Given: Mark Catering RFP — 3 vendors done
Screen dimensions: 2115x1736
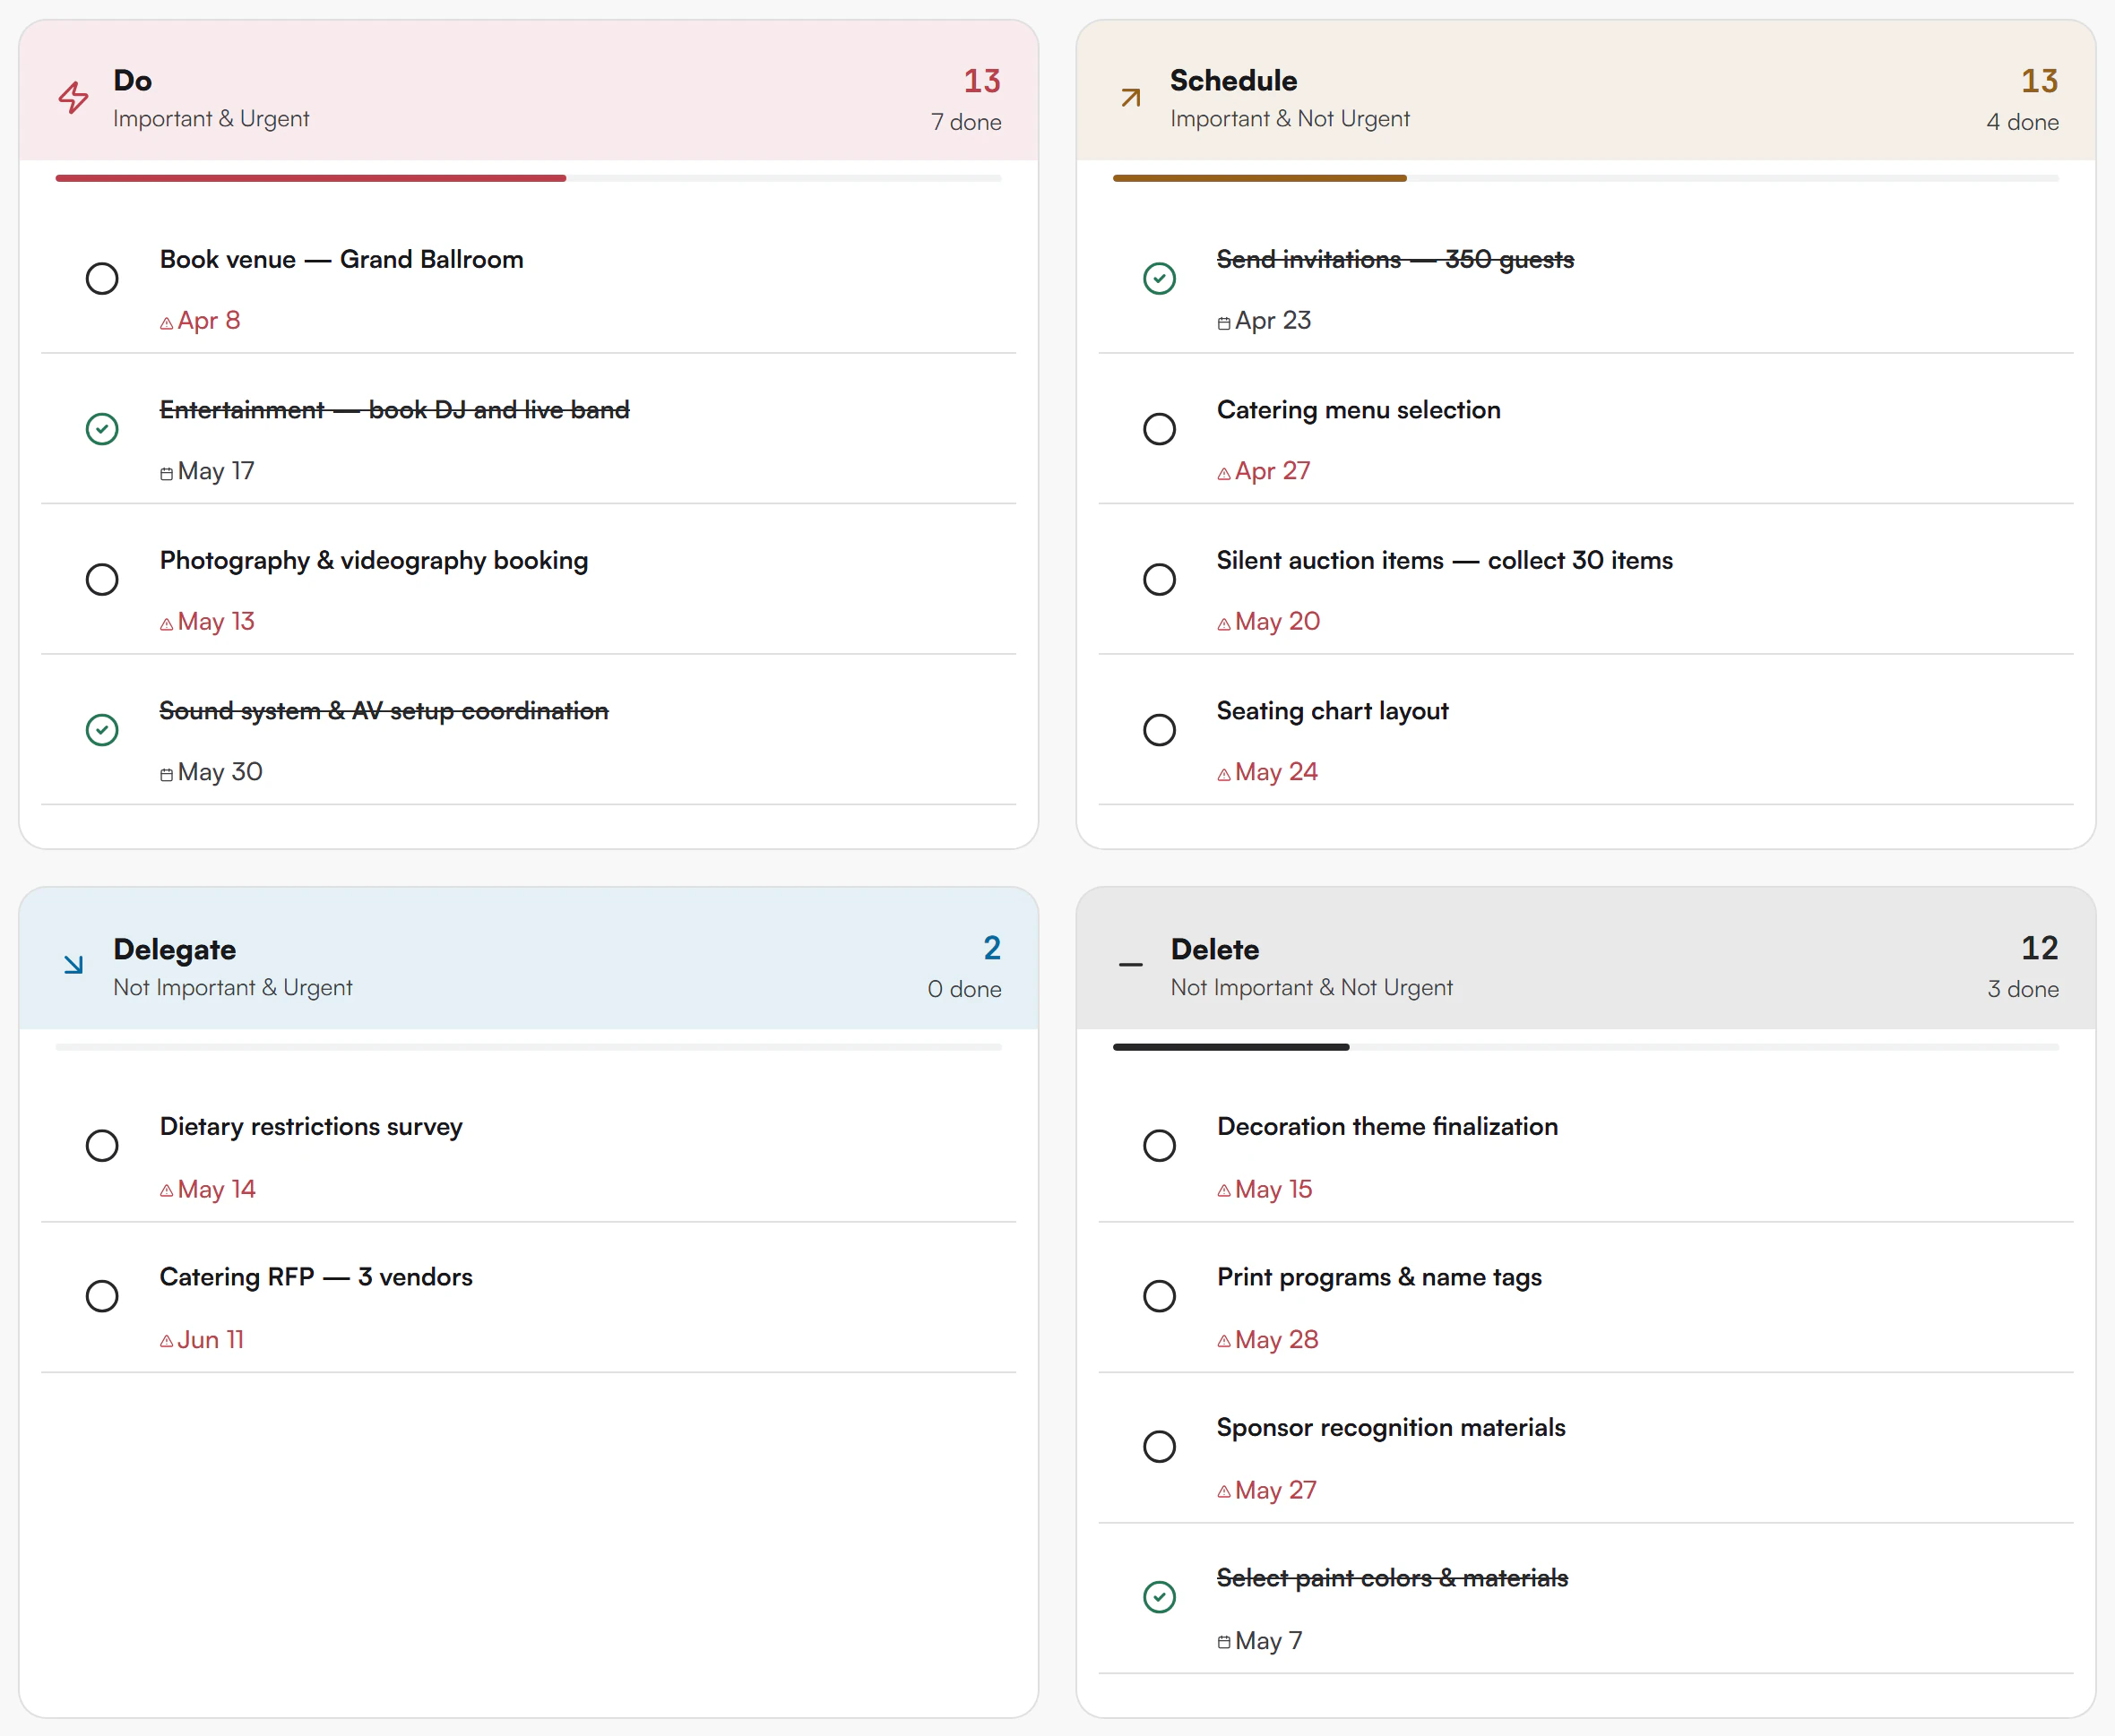Looking at the screenshot, I should (x=102, y=1296).
